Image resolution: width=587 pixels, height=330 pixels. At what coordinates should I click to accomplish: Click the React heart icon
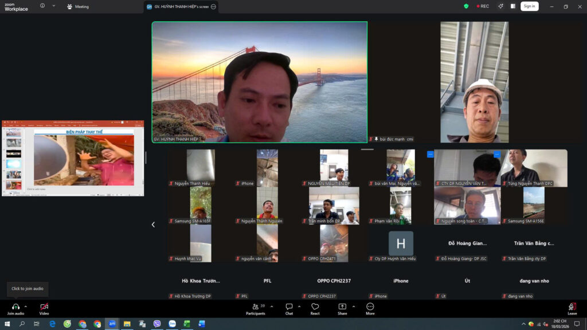[315, 307]
